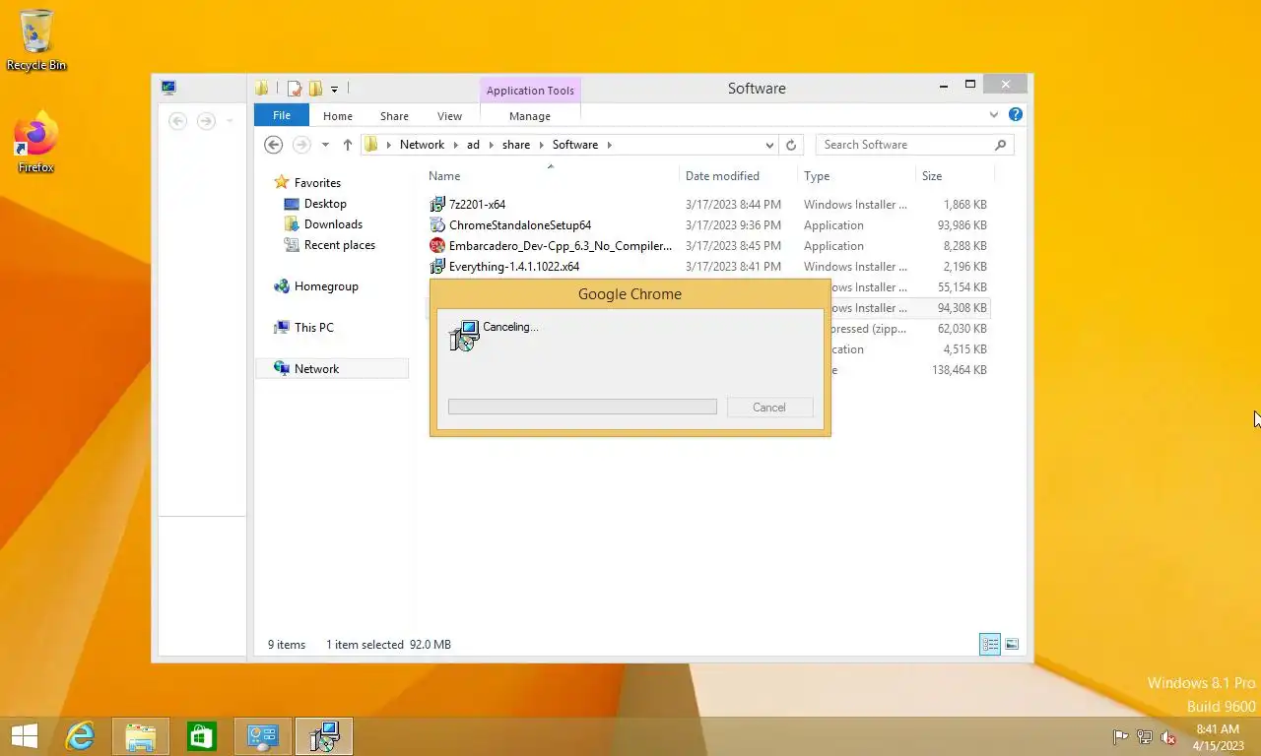This screenshot has height=756, width=1261.
Task: Expand the breadcrumb arrow before Network
Action: [389, 145]
